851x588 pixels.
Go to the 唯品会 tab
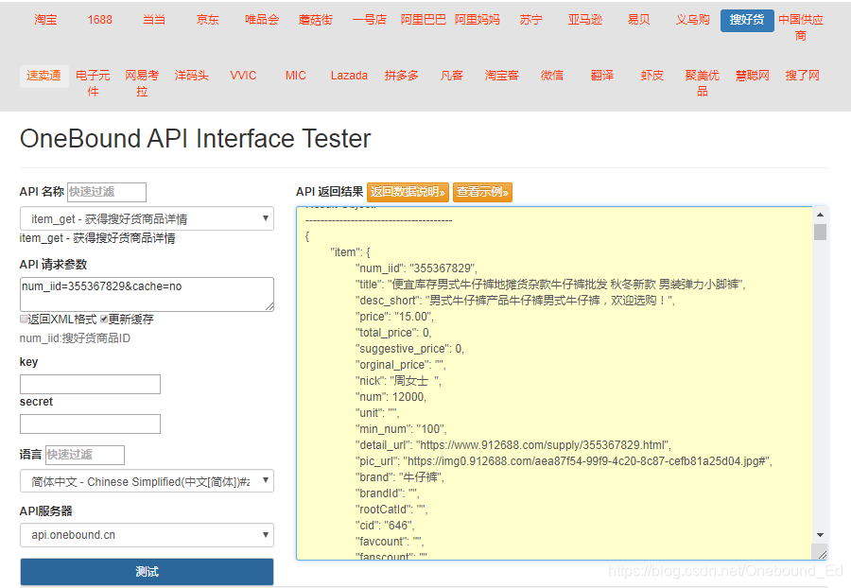(x=262, y=20)
